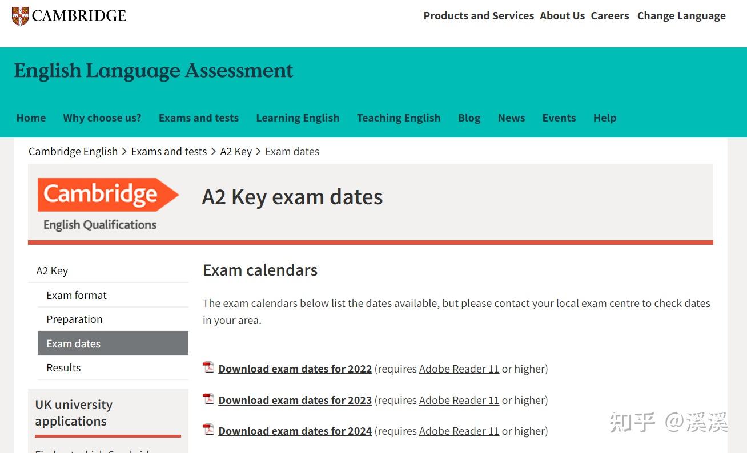
Task: Select Exam format in the sidebar
Action: [77, 296]
